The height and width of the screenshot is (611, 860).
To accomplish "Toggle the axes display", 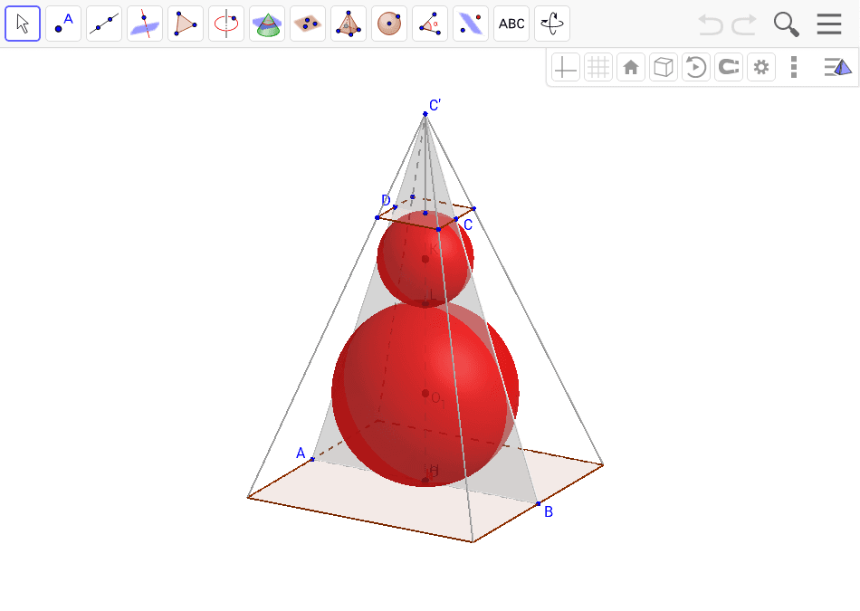I will point(566,68).
